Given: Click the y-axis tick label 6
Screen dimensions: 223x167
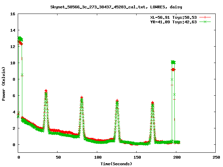Looking at the screenshot, I should click(x=14, y=96).
